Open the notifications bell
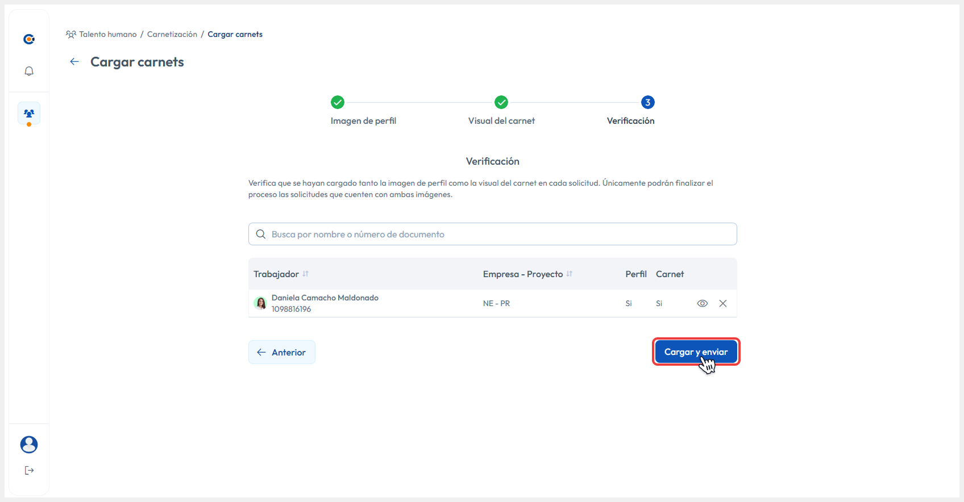The image size is (964, 502). [29, 71]
